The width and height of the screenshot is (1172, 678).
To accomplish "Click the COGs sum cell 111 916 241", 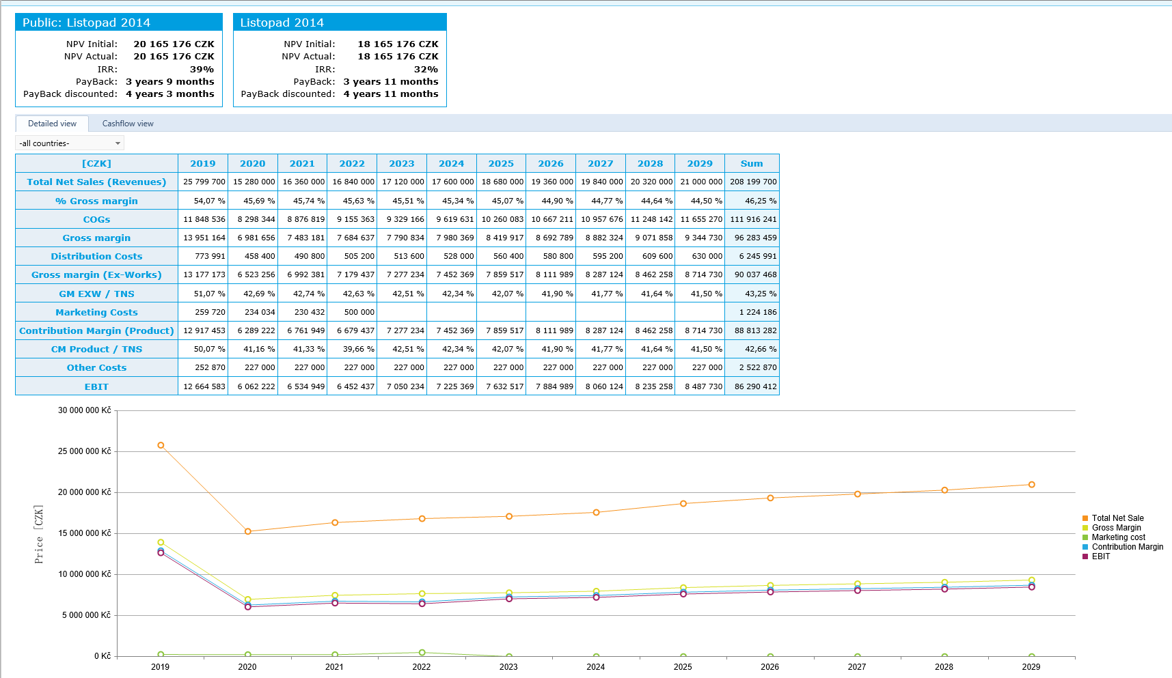I will coord(752,219).
